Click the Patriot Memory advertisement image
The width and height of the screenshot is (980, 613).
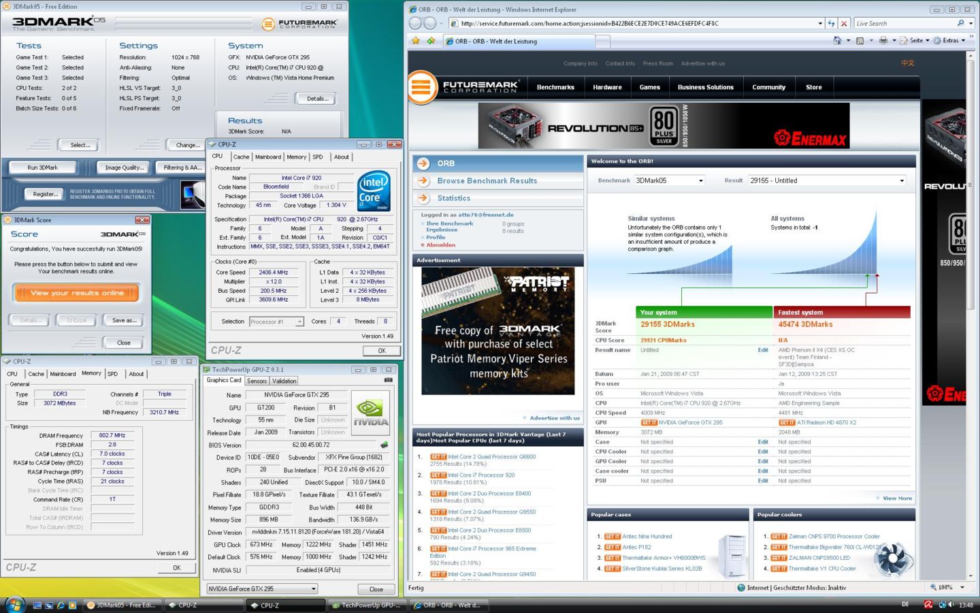pos(498,331)
